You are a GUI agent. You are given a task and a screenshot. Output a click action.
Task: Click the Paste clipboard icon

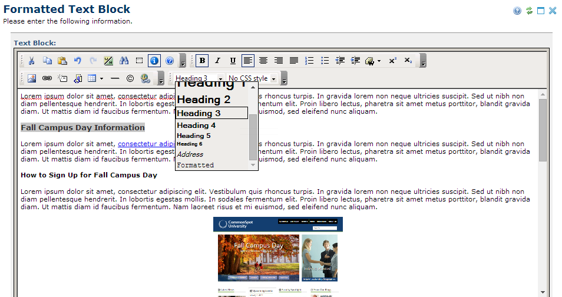[x=62, y=61]
